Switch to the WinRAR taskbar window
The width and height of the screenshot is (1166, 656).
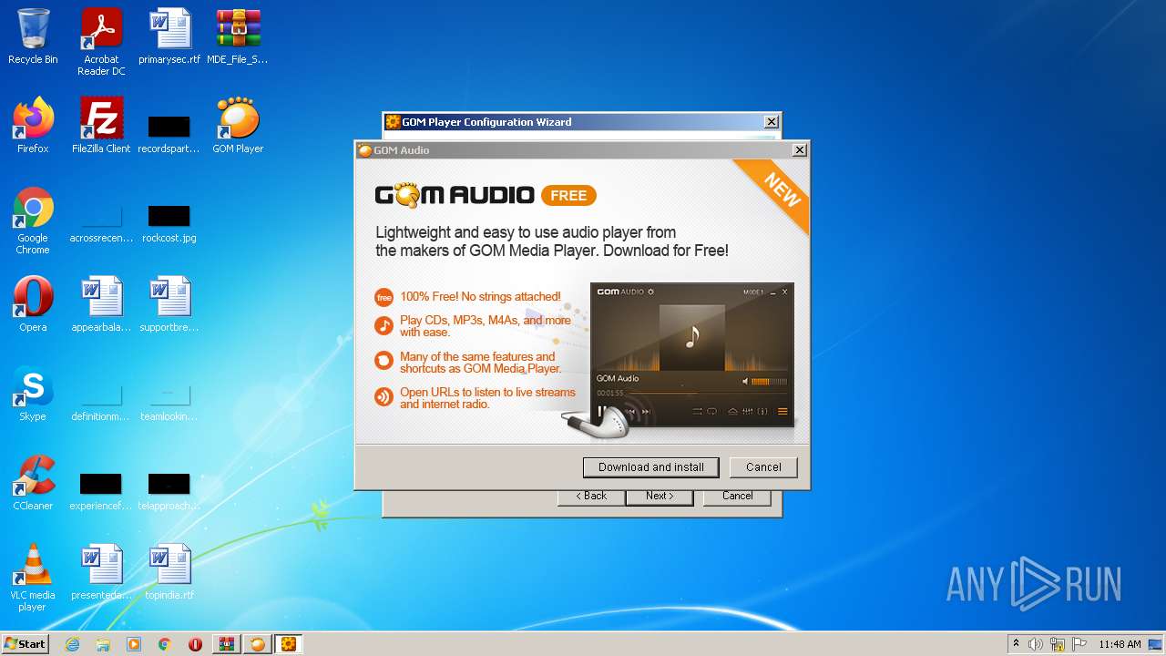click(226, 644)
